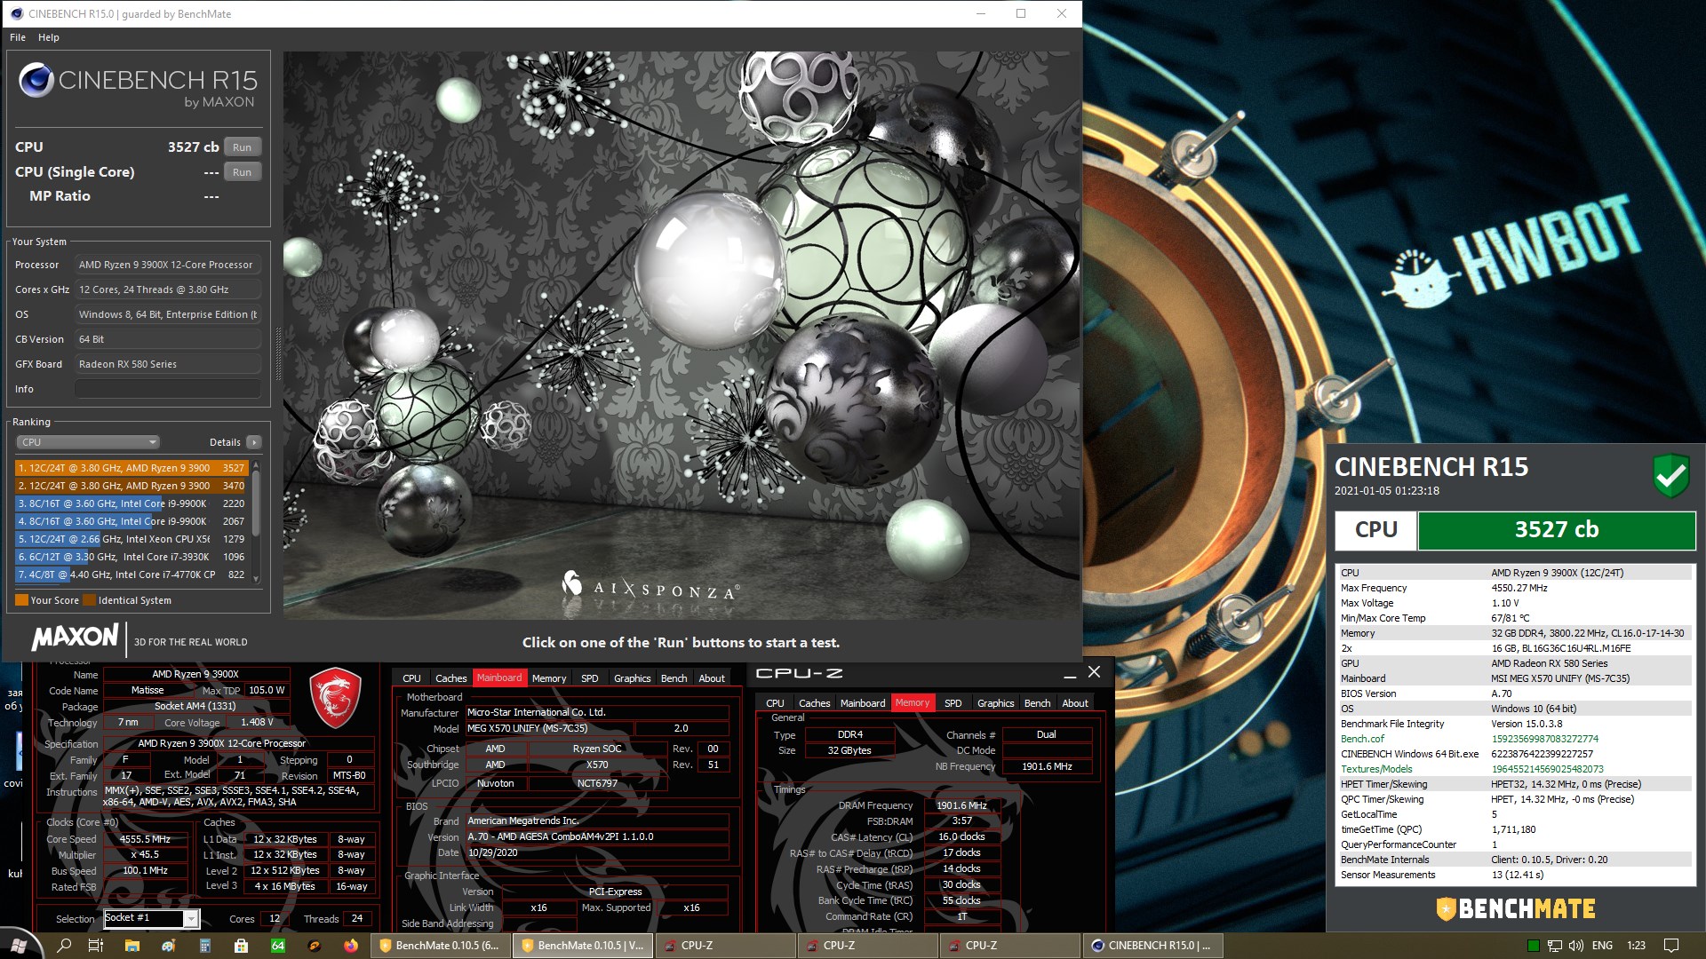Viewport: 1706px width, 959px height.
Task: Open SPD tab in memory-timings CPU-Z window
Action: pos(953,703)
